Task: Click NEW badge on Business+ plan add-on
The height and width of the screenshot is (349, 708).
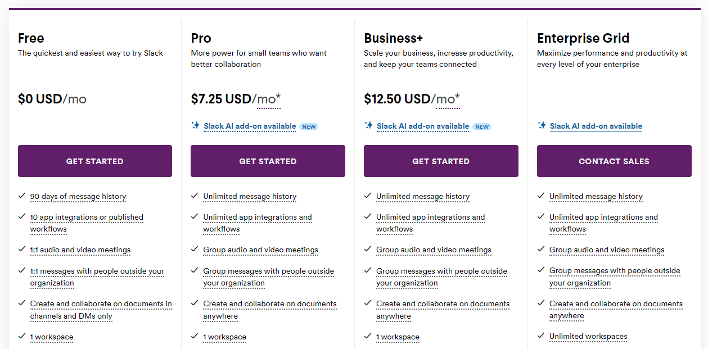Action: (x=482, y=126)
